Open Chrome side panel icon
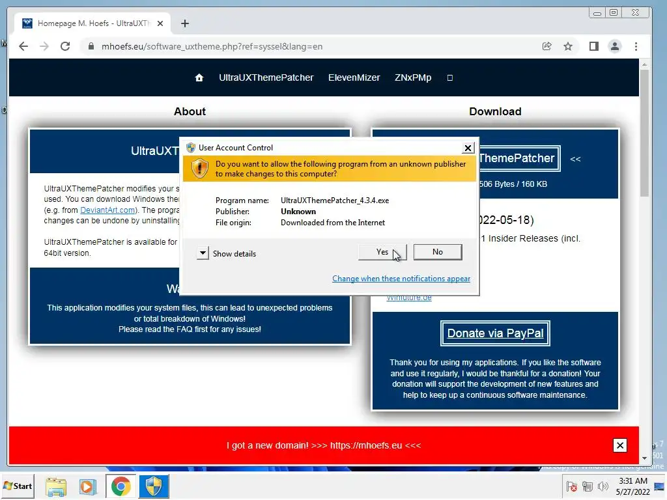This screenshot has height=500, width=667. tap(594, 46)
